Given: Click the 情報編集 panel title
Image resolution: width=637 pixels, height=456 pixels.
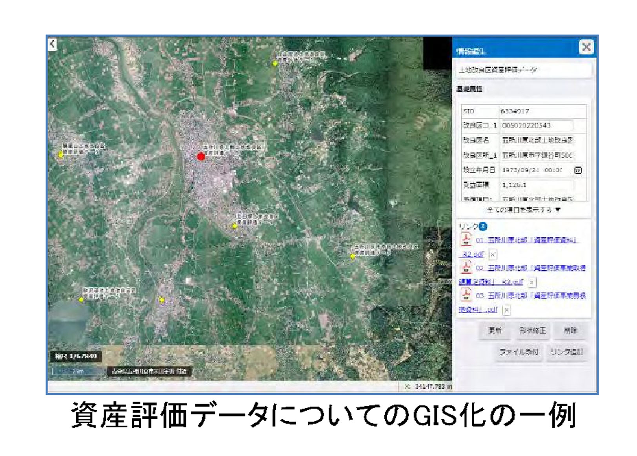Looking at the screenshot, I should point(471,51).
